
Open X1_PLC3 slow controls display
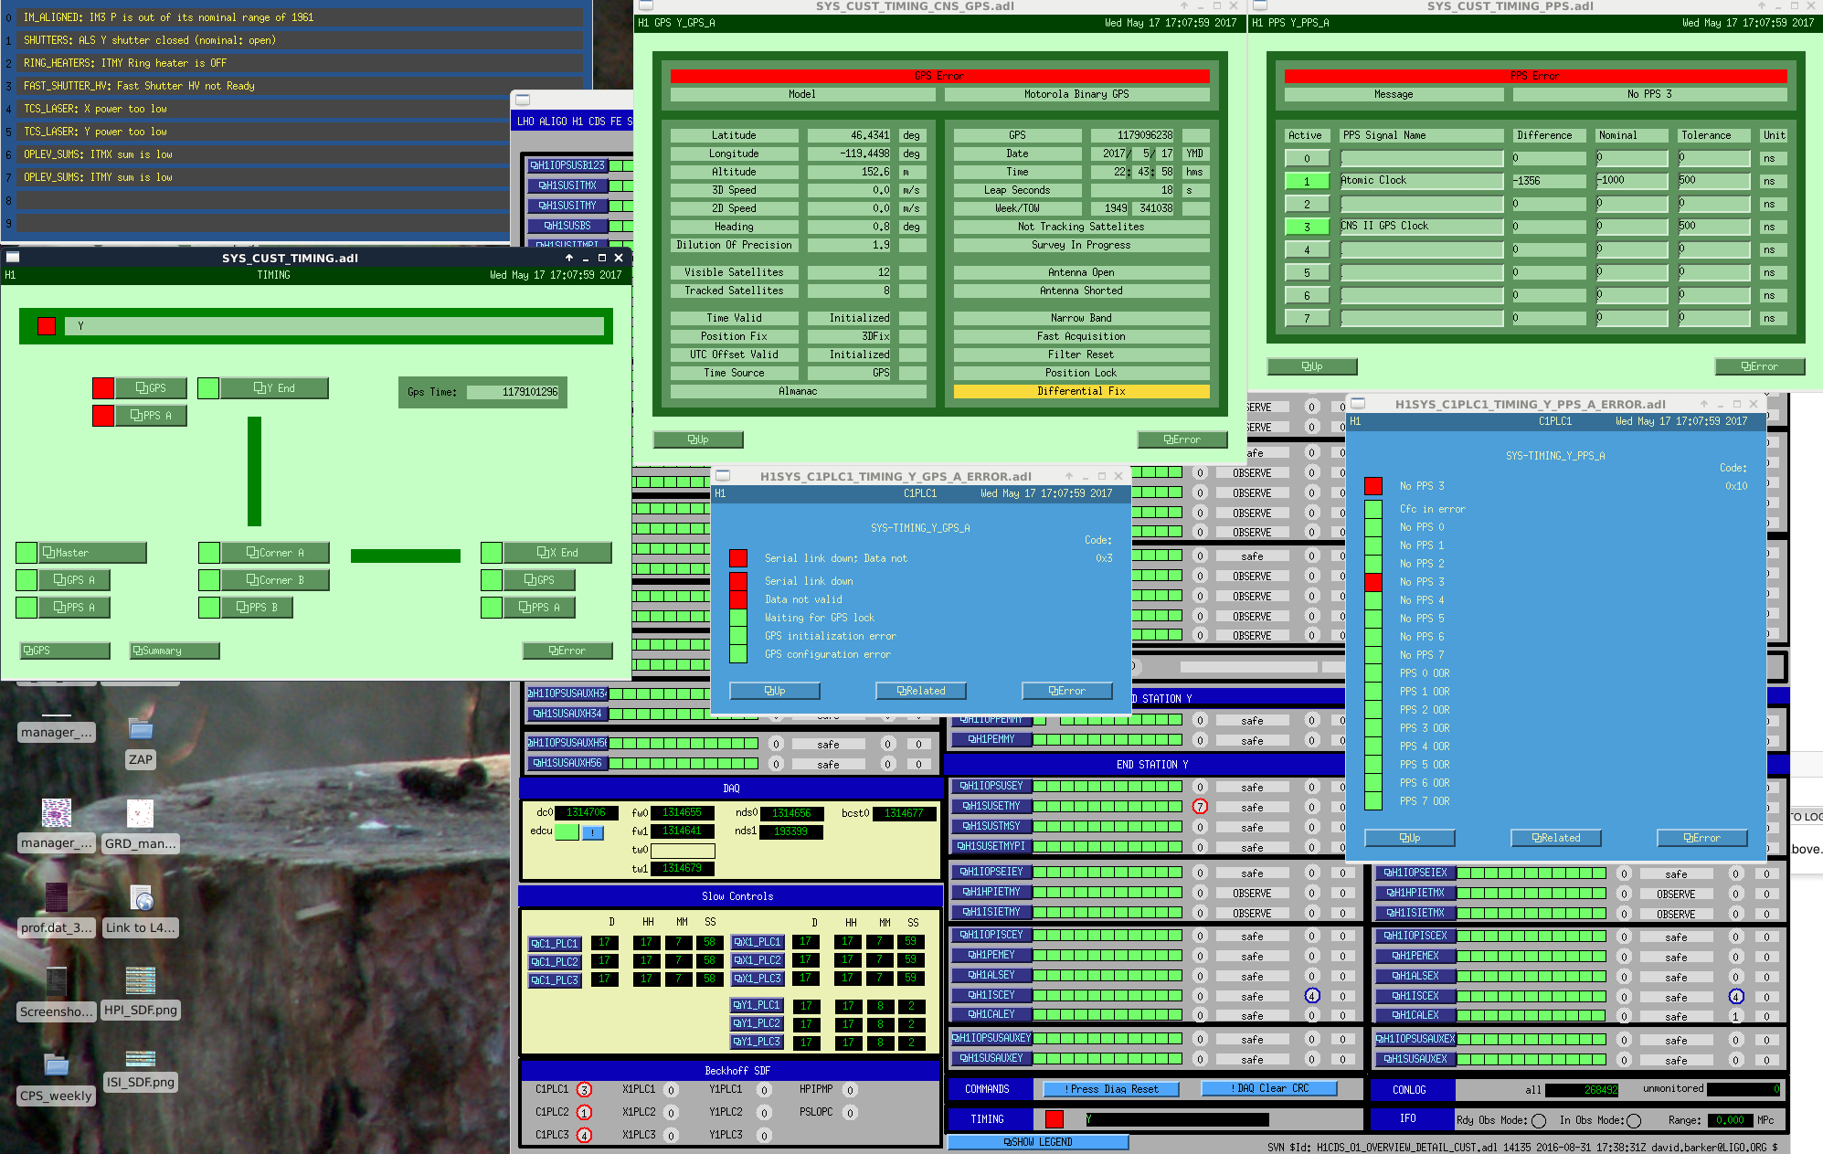(x=756, y=979)
